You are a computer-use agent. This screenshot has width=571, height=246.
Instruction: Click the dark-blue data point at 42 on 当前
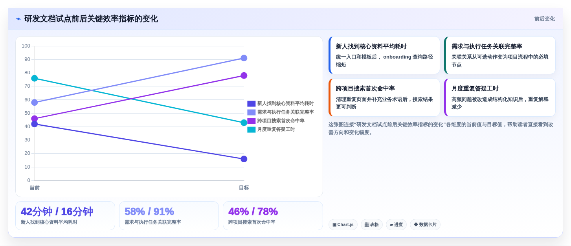click(x=35, y=124)
